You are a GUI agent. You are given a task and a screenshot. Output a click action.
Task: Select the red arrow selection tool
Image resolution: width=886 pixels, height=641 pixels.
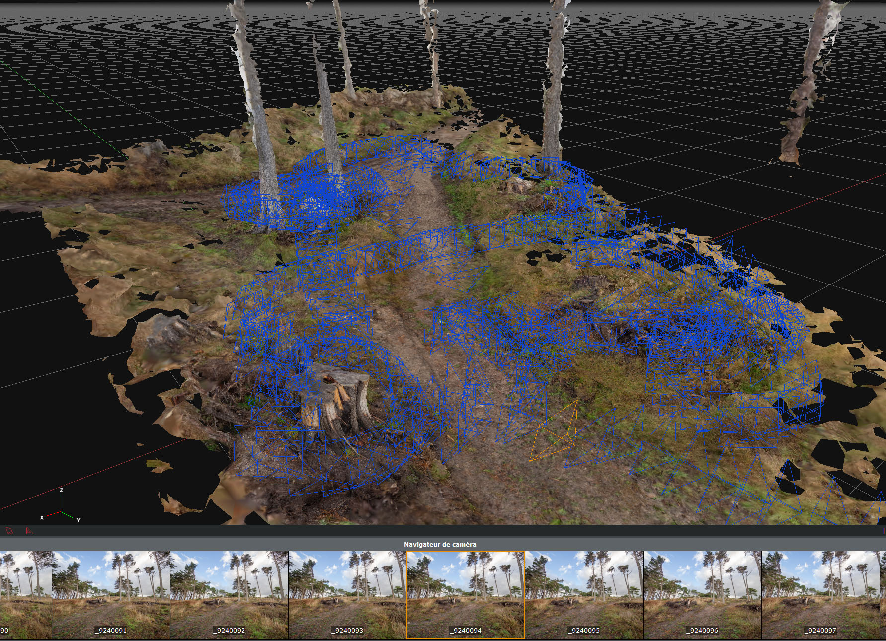[x=9, y=531]
